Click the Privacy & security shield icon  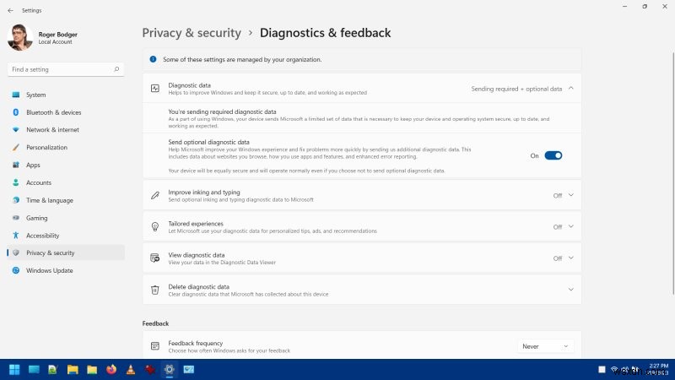coord(16,252)
